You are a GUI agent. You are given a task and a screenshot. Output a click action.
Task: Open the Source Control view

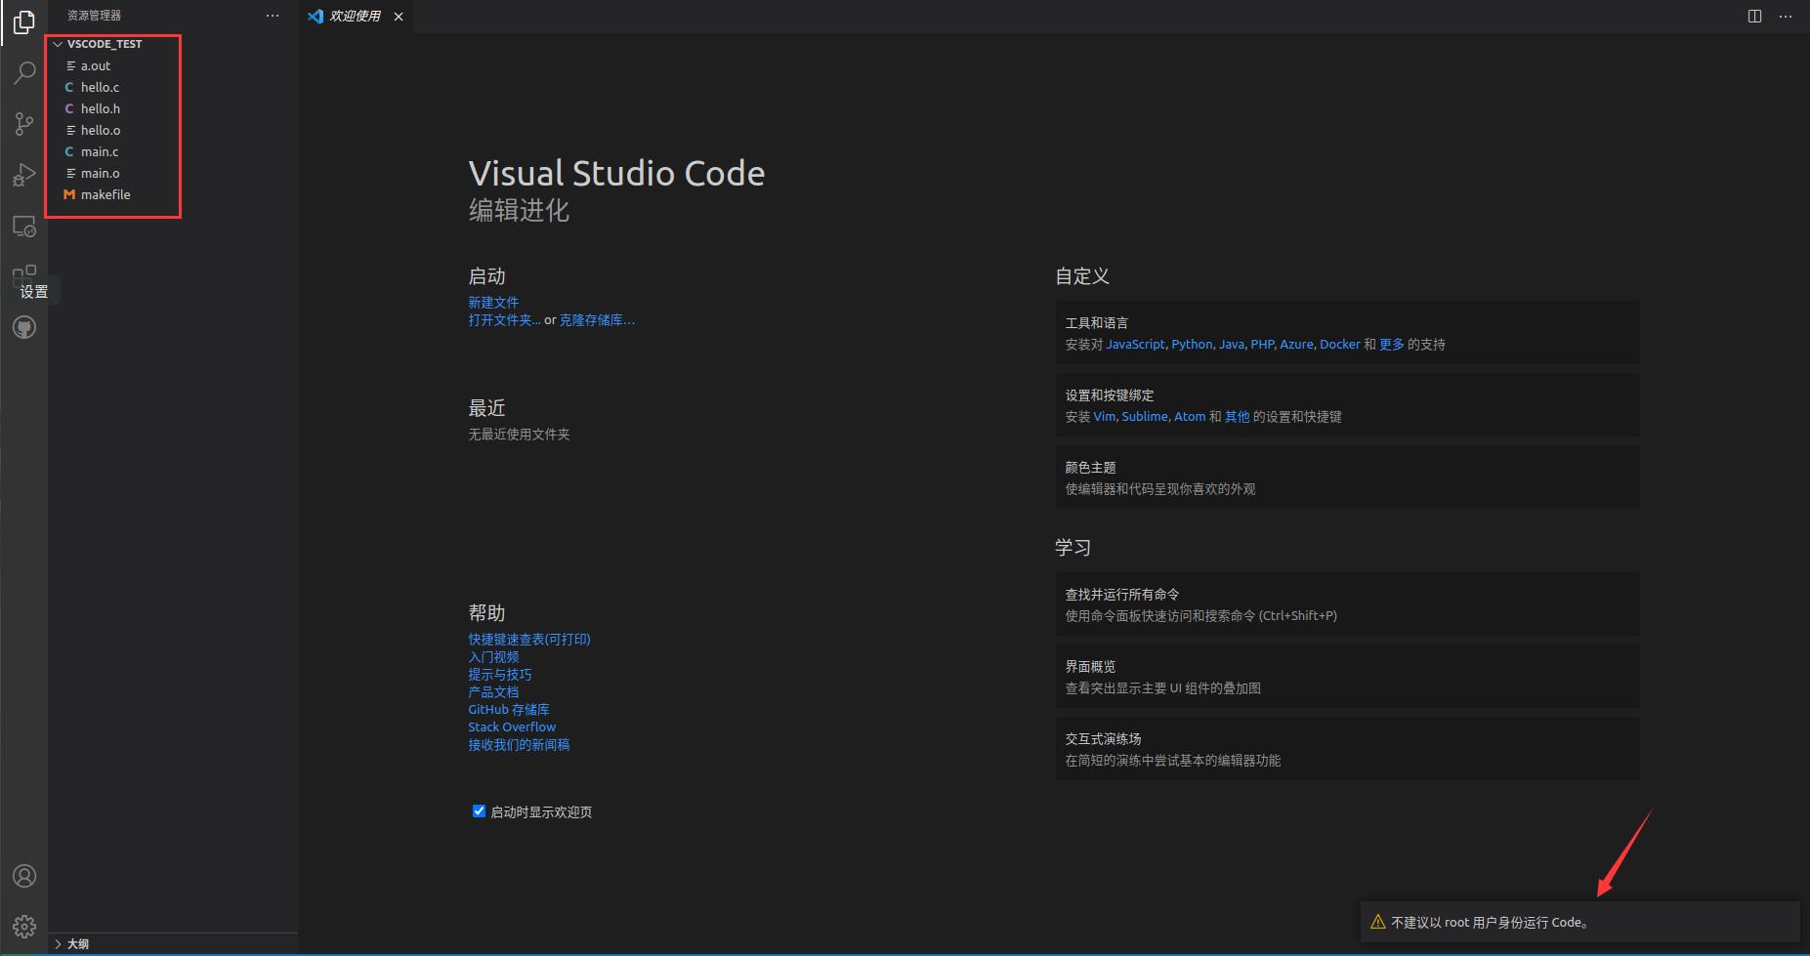tap(24, 123)
